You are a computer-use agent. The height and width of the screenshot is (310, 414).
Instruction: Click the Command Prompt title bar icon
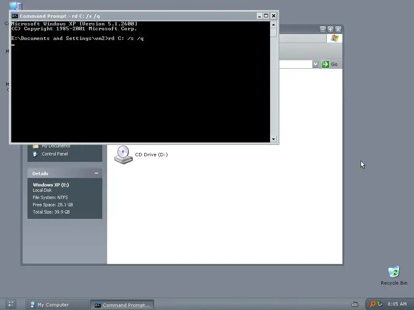15,16
